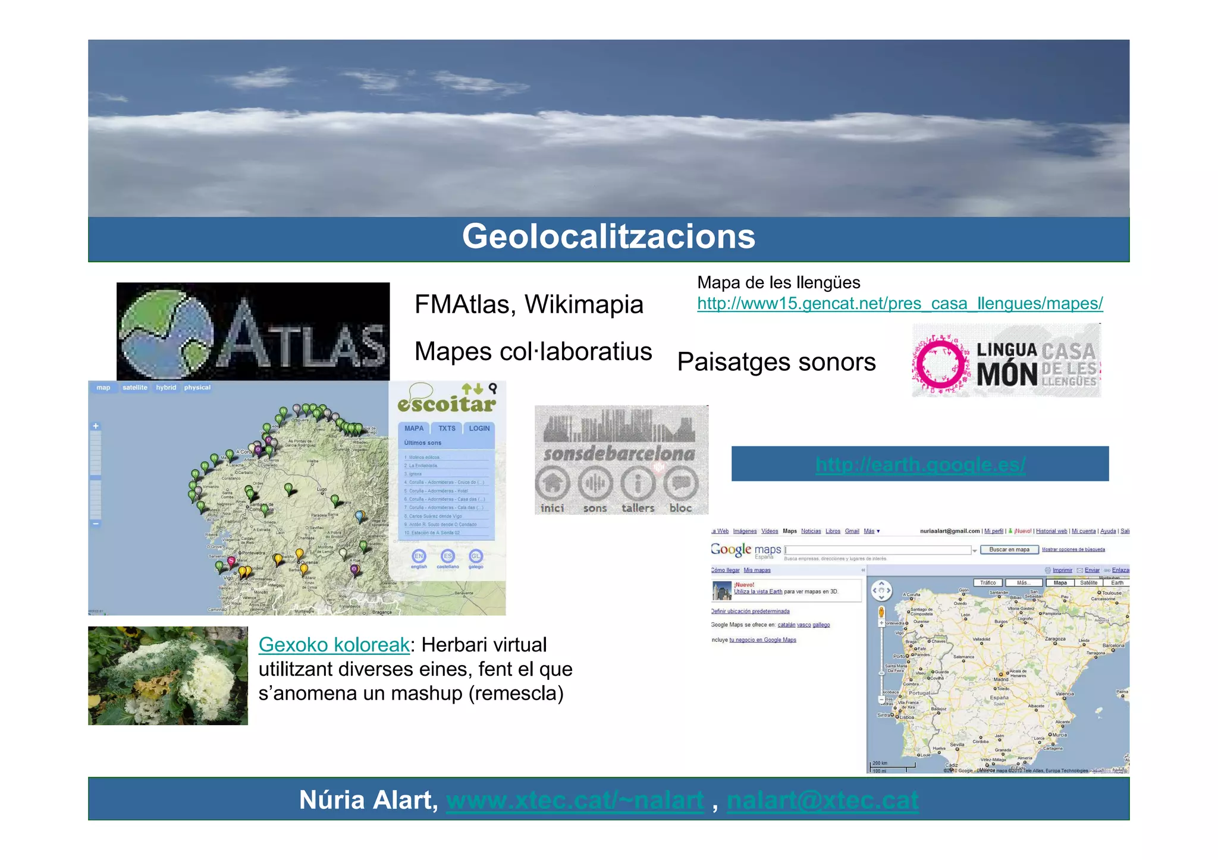Toggle Tráfico layer in Google Maps
This screenshot has height=860, width=1218.
point(988,583)
